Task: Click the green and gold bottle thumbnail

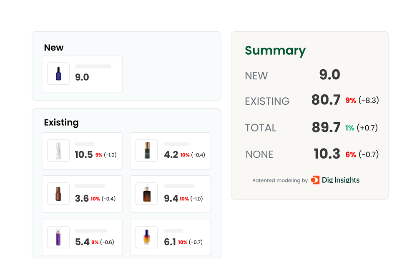Action: click(x=147, y=151)
